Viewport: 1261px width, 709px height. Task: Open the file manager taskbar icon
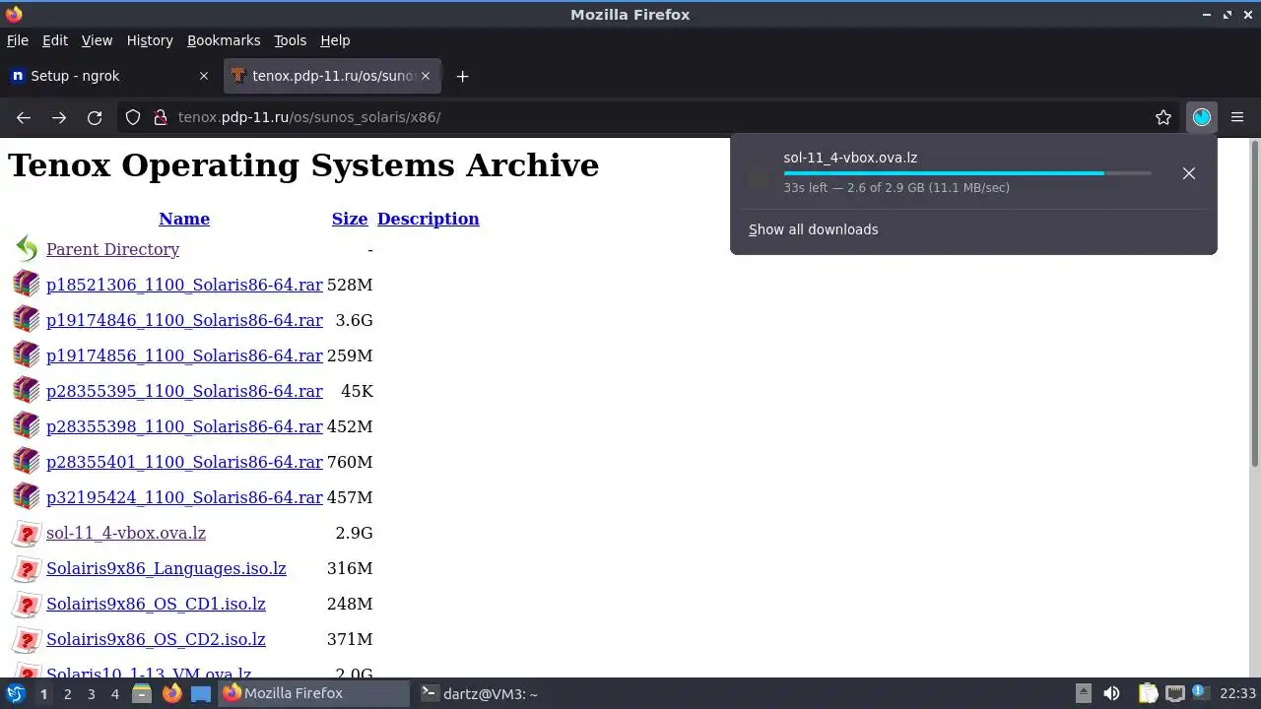(142, 693)
